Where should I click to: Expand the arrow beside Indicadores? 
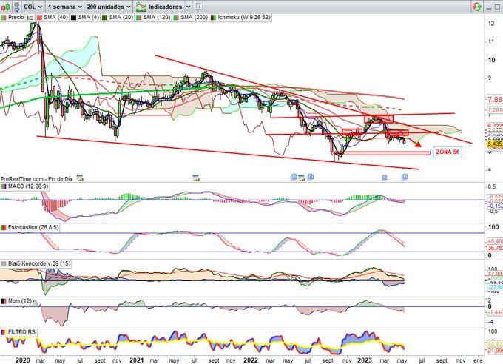tap(189, 7)
